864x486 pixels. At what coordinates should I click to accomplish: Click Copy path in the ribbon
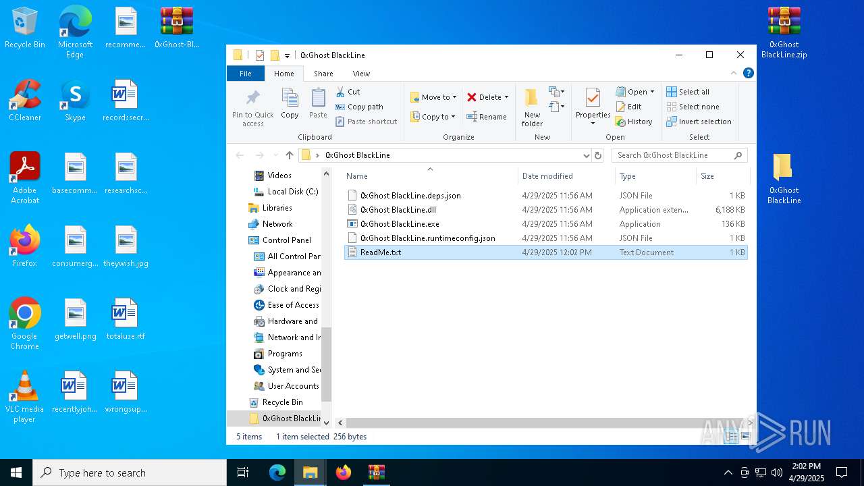360,107
